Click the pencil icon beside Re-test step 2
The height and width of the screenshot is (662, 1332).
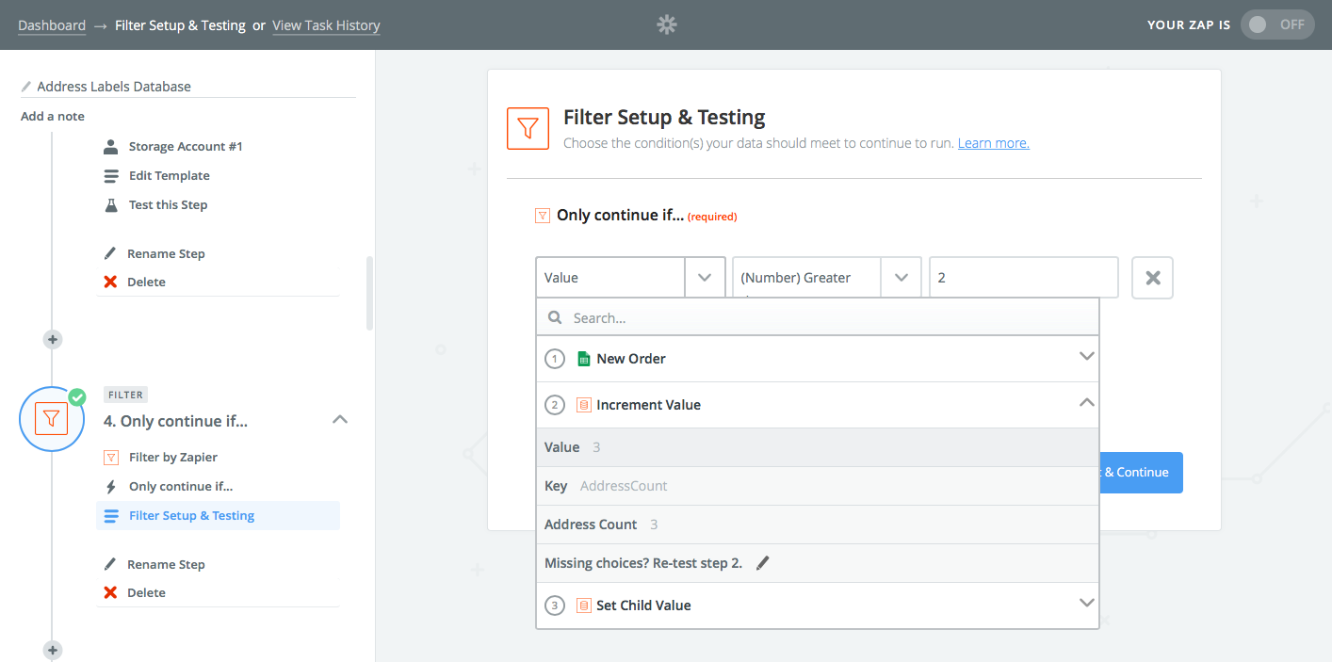763,563
